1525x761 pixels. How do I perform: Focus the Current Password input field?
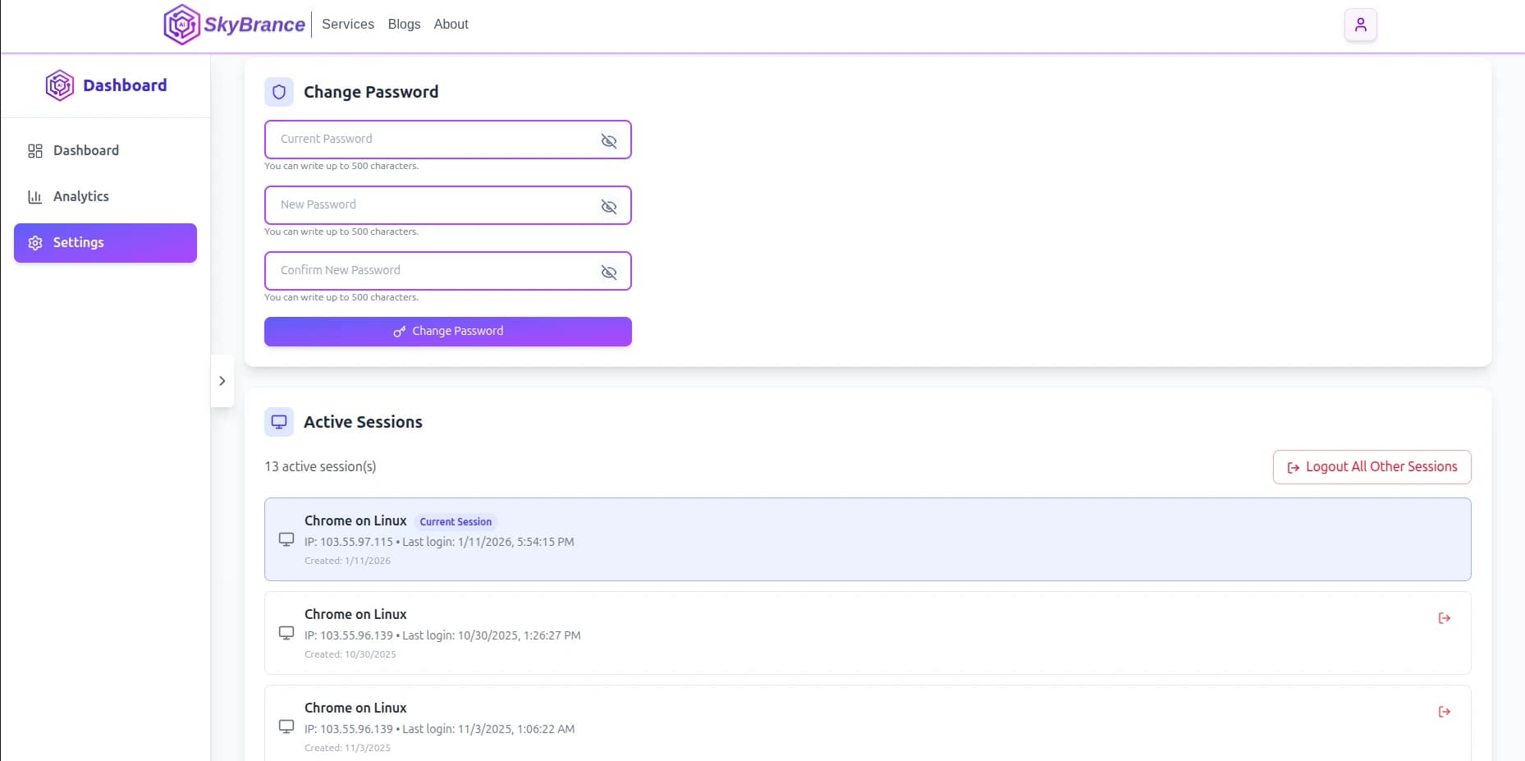[x=431, y=140]
